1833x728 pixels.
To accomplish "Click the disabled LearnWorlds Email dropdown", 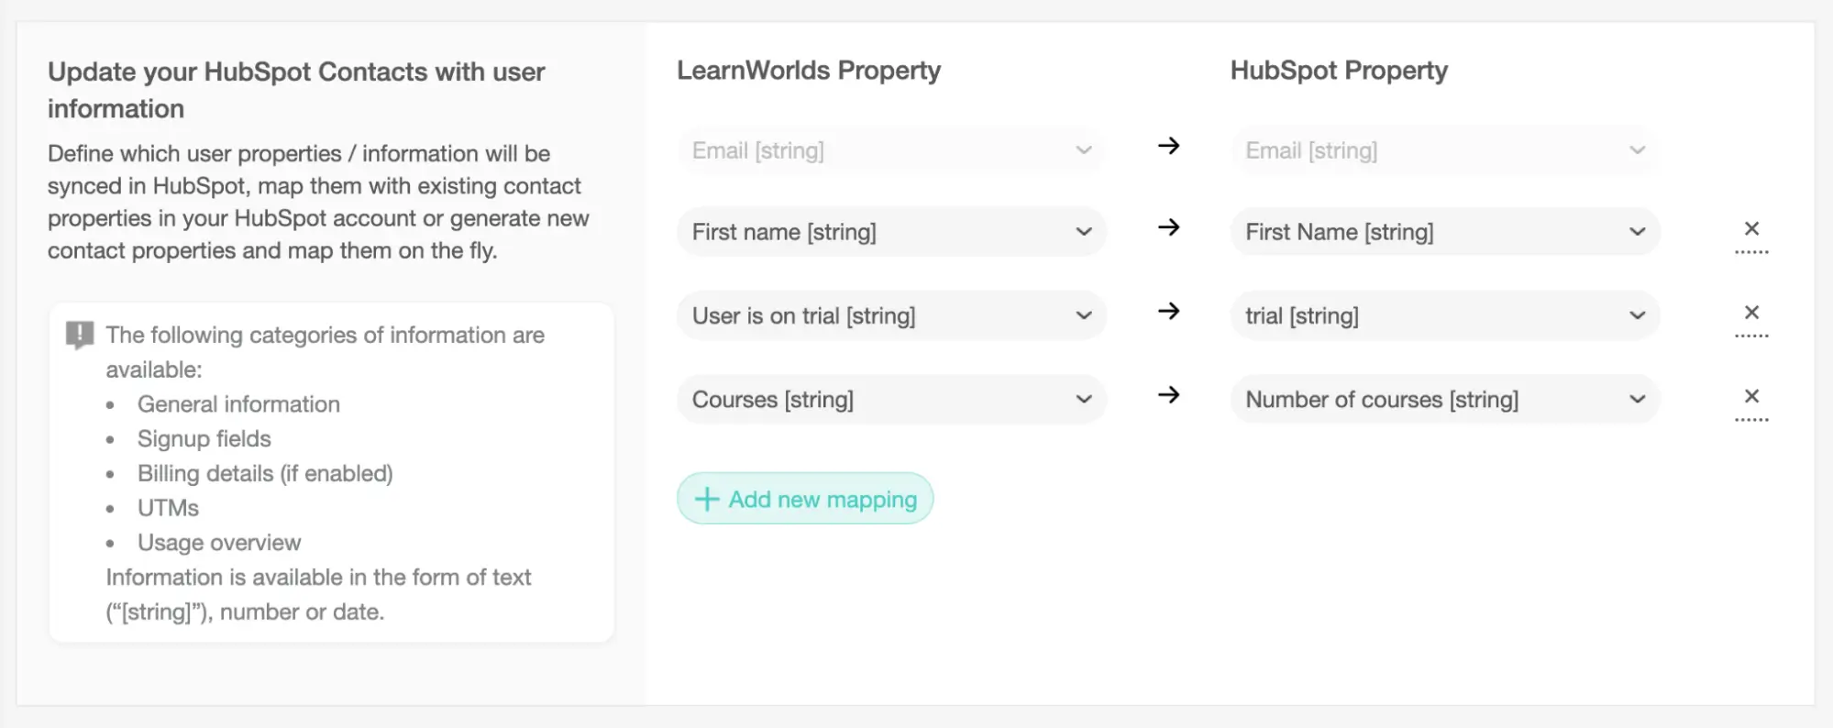I will pyautogui.click(x=891, y=150).
